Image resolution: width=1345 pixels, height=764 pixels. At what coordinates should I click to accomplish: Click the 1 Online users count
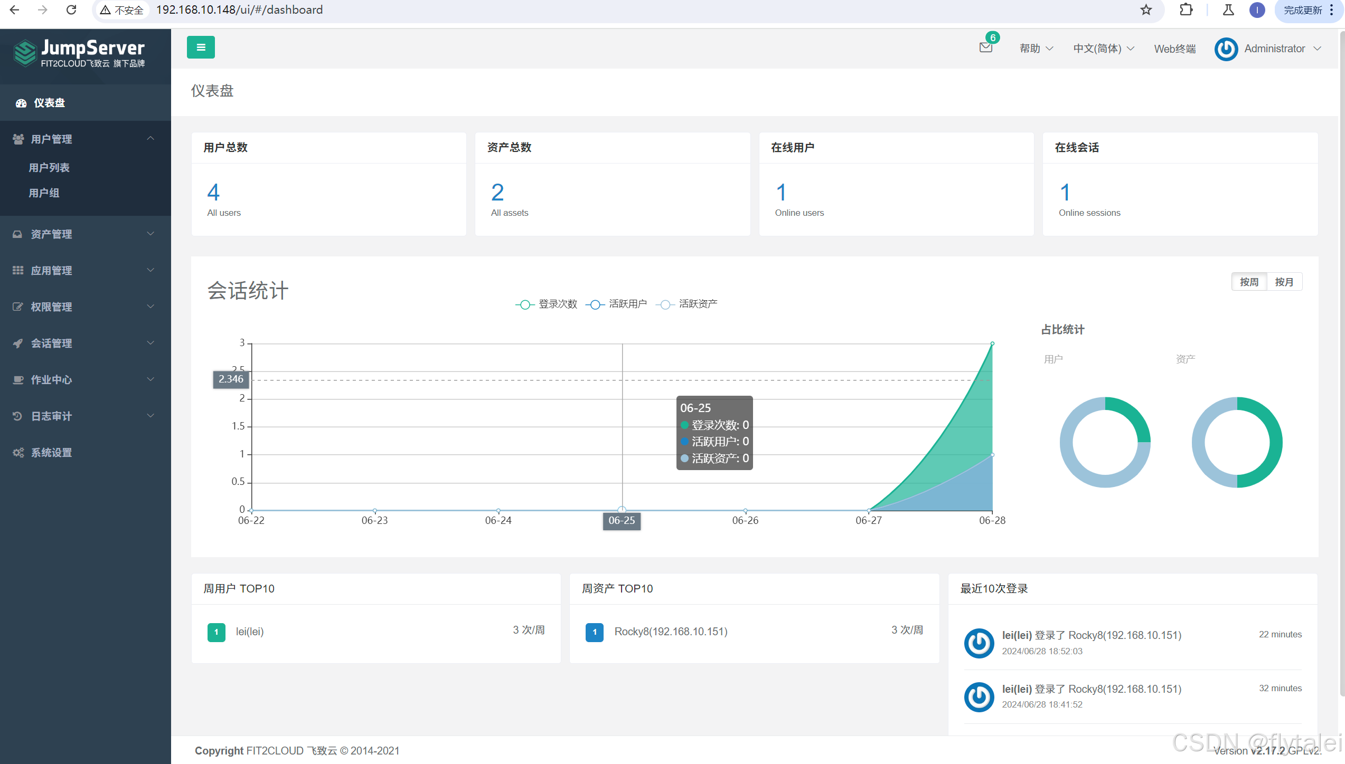pos(782,192)
